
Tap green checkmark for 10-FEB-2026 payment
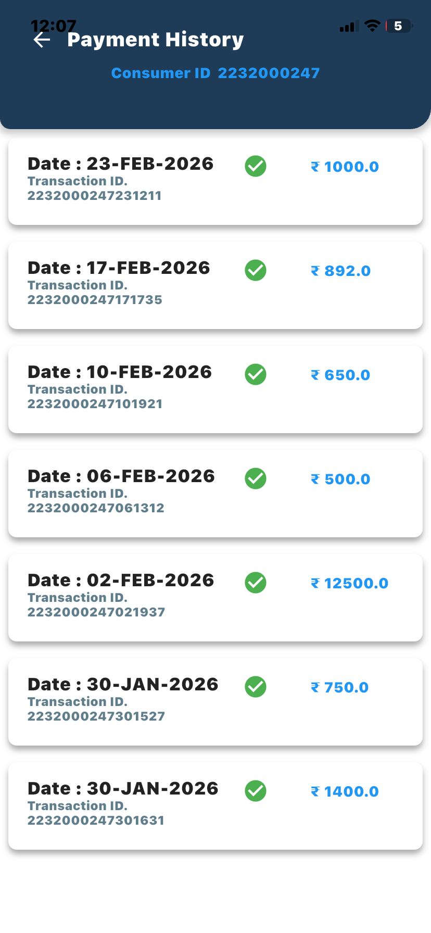point(256,374)
